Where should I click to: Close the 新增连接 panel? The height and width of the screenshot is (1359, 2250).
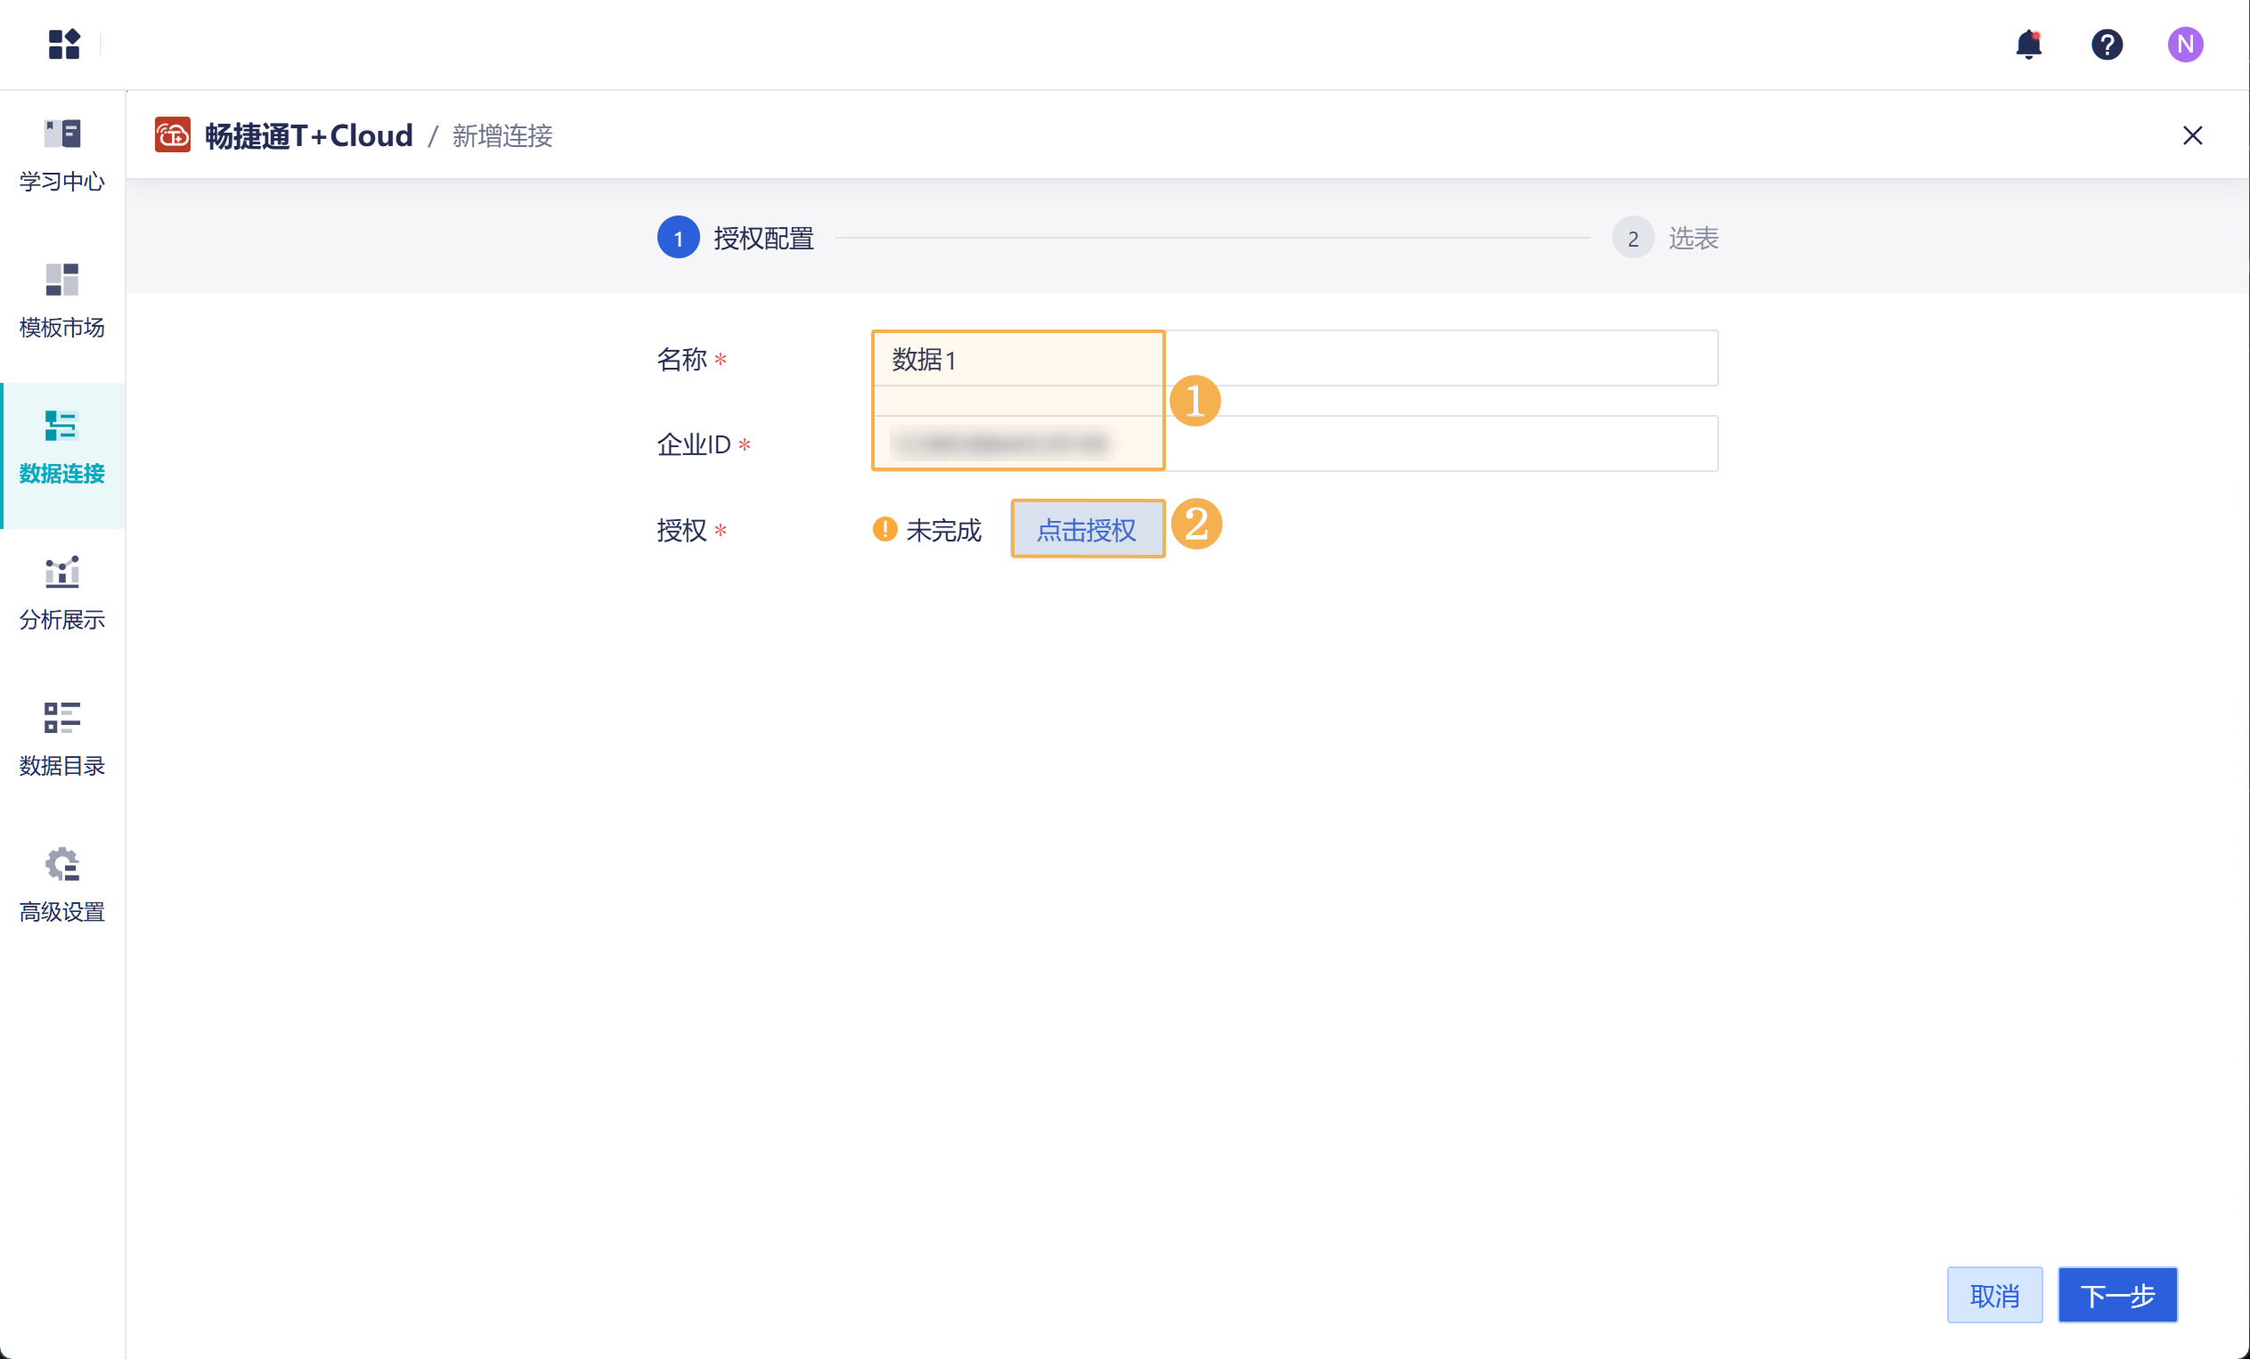(2191, 135)
